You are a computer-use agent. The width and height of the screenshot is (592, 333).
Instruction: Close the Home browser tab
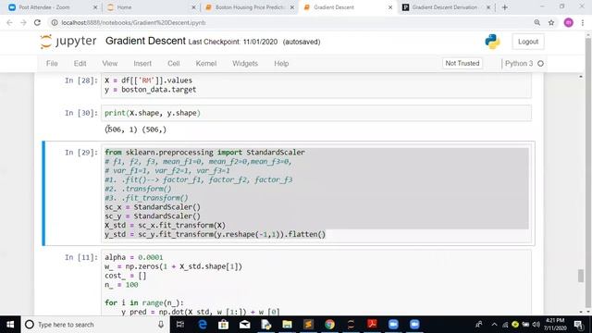point(193,7)
